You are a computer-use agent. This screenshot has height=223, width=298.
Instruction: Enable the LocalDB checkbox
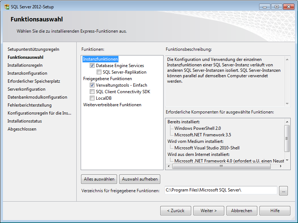92,98
